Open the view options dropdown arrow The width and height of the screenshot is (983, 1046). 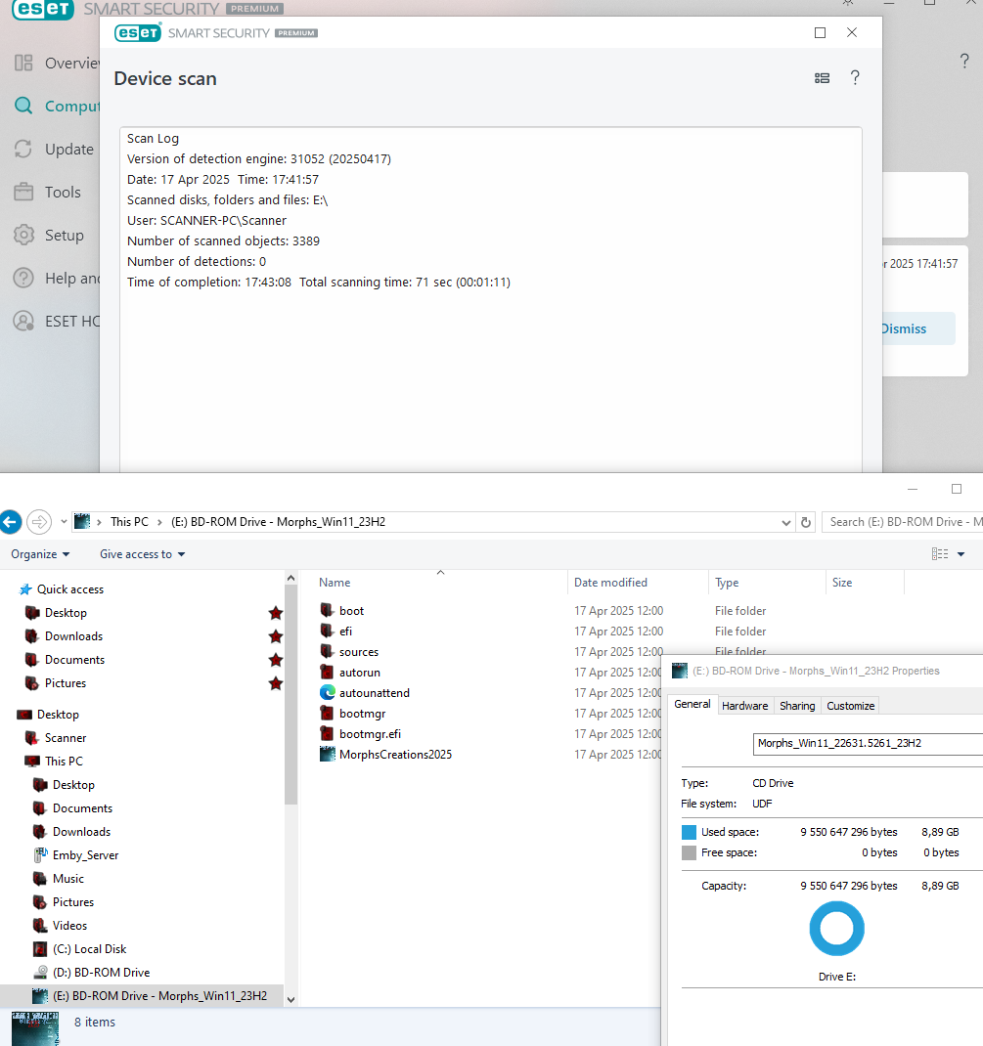click(961, 554)
